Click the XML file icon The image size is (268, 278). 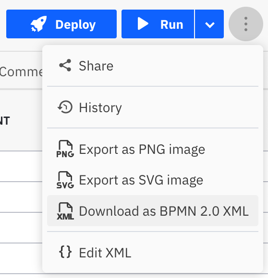click(65, 211)
